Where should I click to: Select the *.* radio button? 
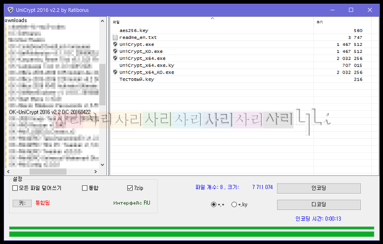point(214,205)
